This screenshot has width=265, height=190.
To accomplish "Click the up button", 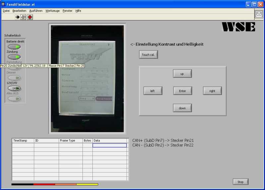I will (182, 74).
